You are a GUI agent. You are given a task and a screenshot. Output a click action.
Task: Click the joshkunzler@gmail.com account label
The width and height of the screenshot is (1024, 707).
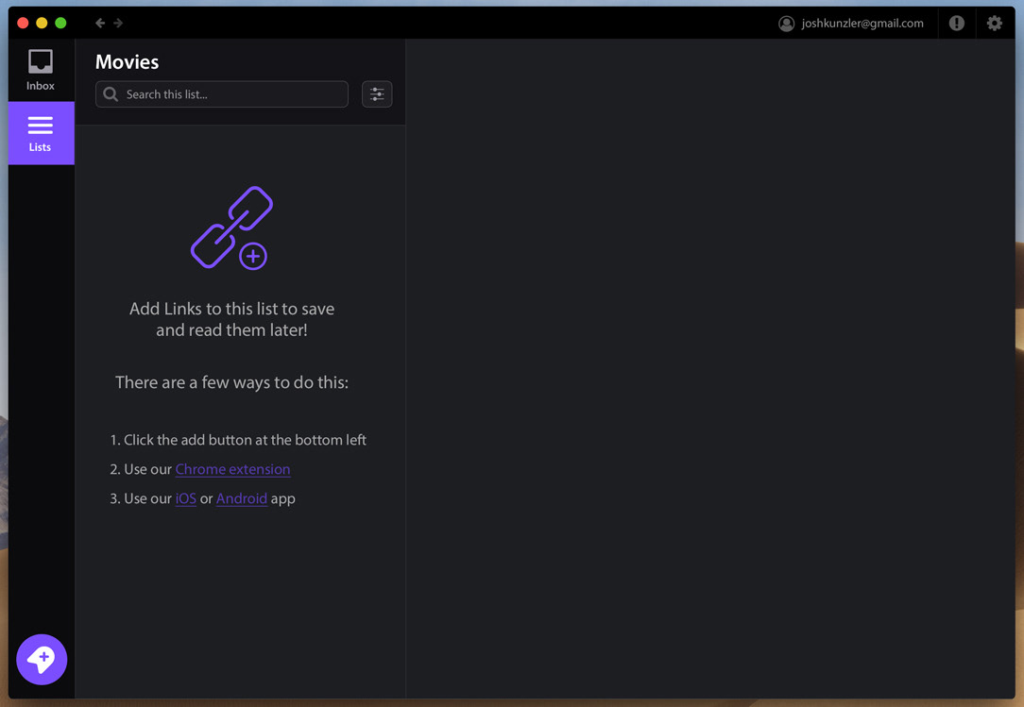tap(862, 24)
